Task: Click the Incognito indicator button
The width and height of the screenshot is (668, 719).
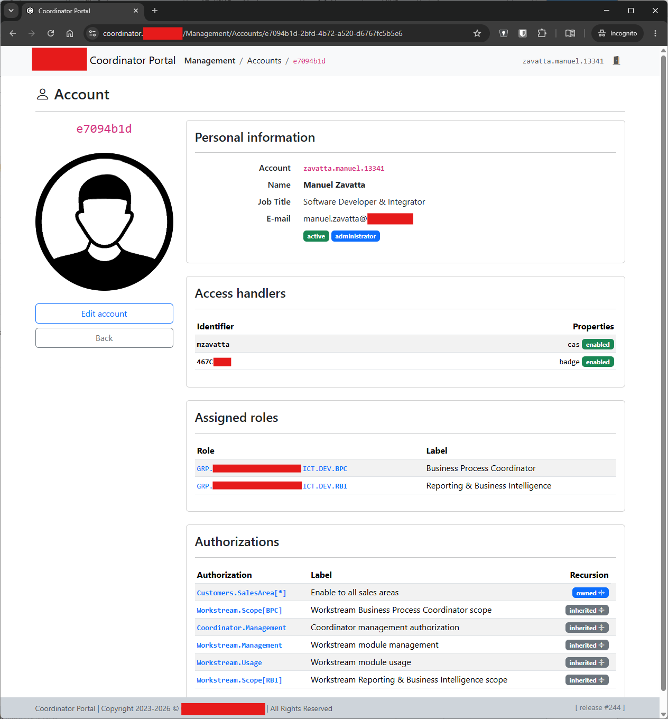Action: pyautogui.click(x=617, y=33)
